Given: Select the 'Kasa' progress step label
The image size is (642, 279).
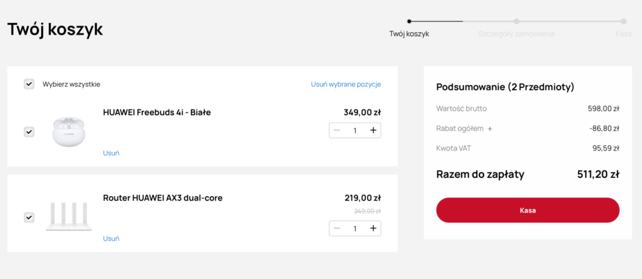Looking at the screenshot, I should click(623, 34).
